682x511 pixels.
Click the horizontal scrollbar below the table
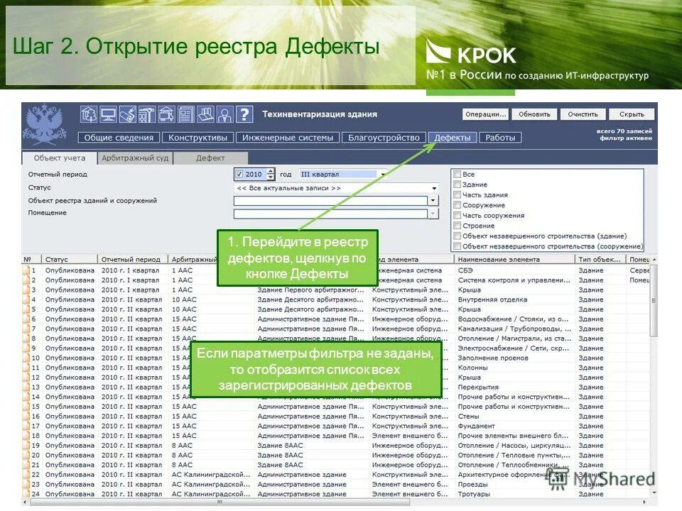coord(220,502)
